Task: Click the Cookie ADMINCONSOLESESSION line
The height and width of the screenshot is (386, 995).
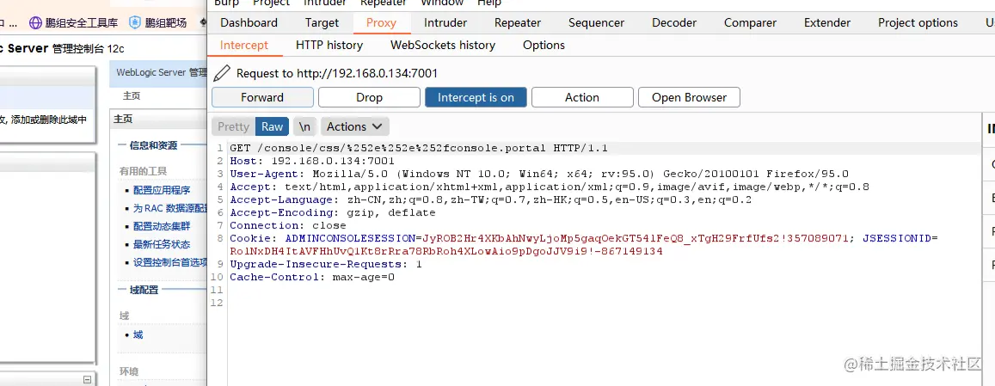Action: [584, 239]
